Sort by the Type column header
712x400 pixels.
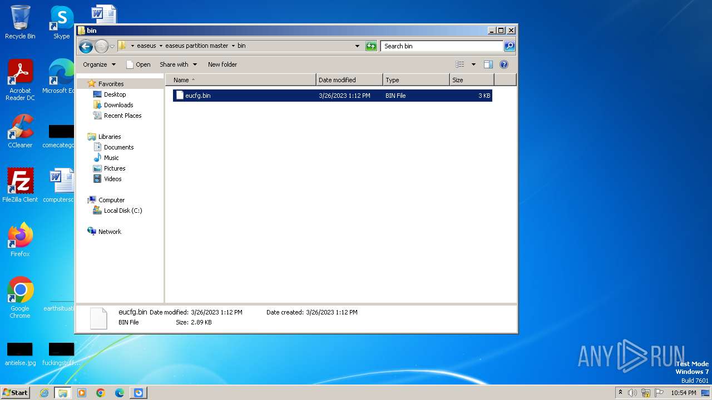point(416,80)
